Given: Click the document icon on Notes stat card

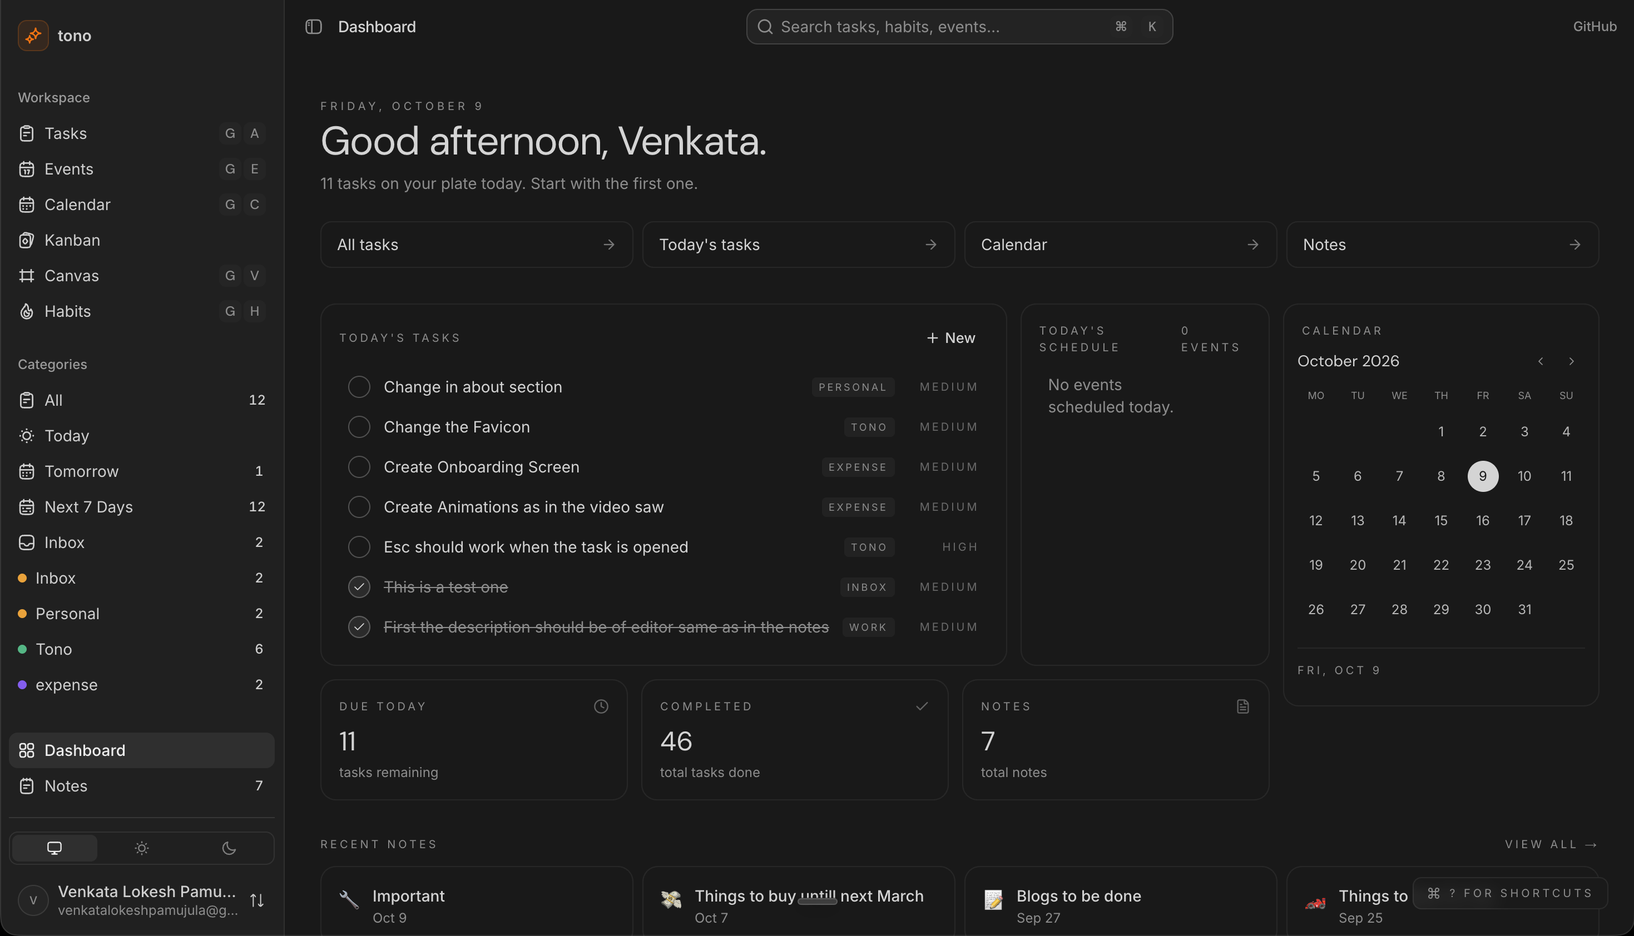Looking at the screenshot, I should coord(1242,706).
